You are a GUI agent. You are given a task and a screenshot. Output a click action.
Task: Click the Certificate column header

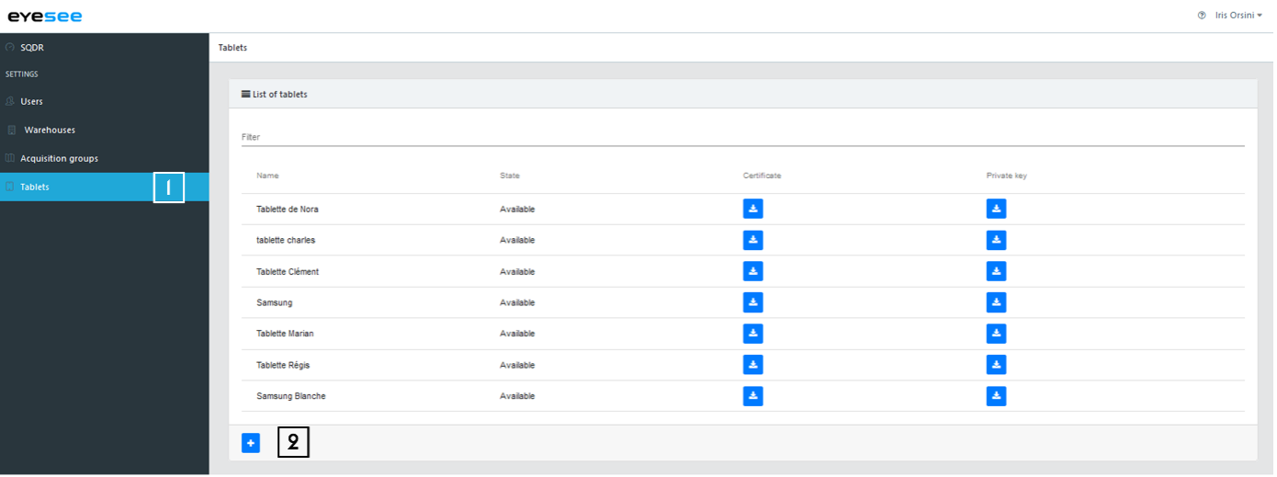pos(762,176)
